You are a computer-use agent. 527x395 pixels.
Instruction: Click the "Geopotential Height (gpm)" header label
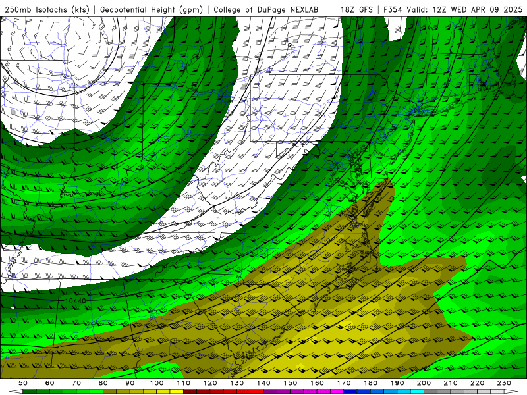point(152,10)
